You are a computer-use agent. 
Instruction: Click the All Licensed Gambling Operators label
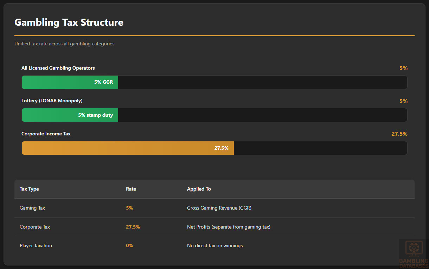[58, 68]
